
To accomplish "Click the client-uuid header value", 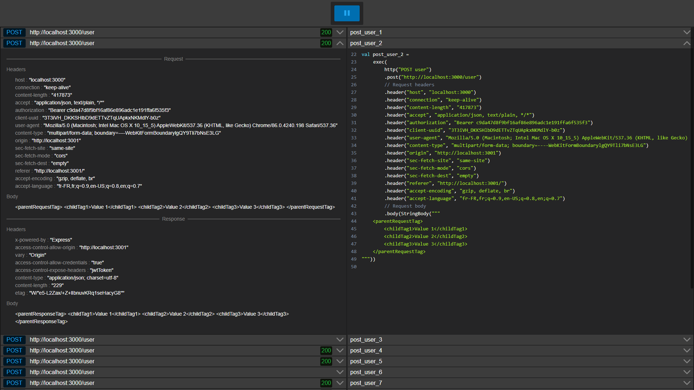I will [x=102, y=118].
